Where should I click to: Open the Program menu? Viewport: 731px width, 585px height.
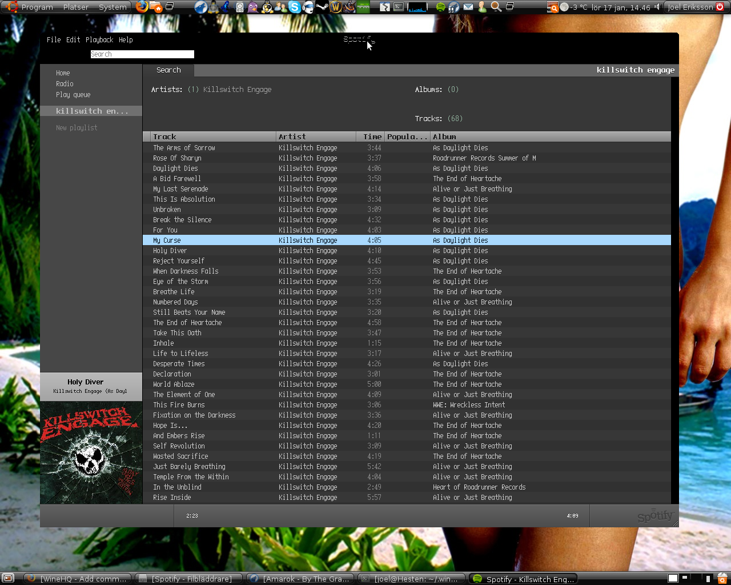(x=37, y=7)
